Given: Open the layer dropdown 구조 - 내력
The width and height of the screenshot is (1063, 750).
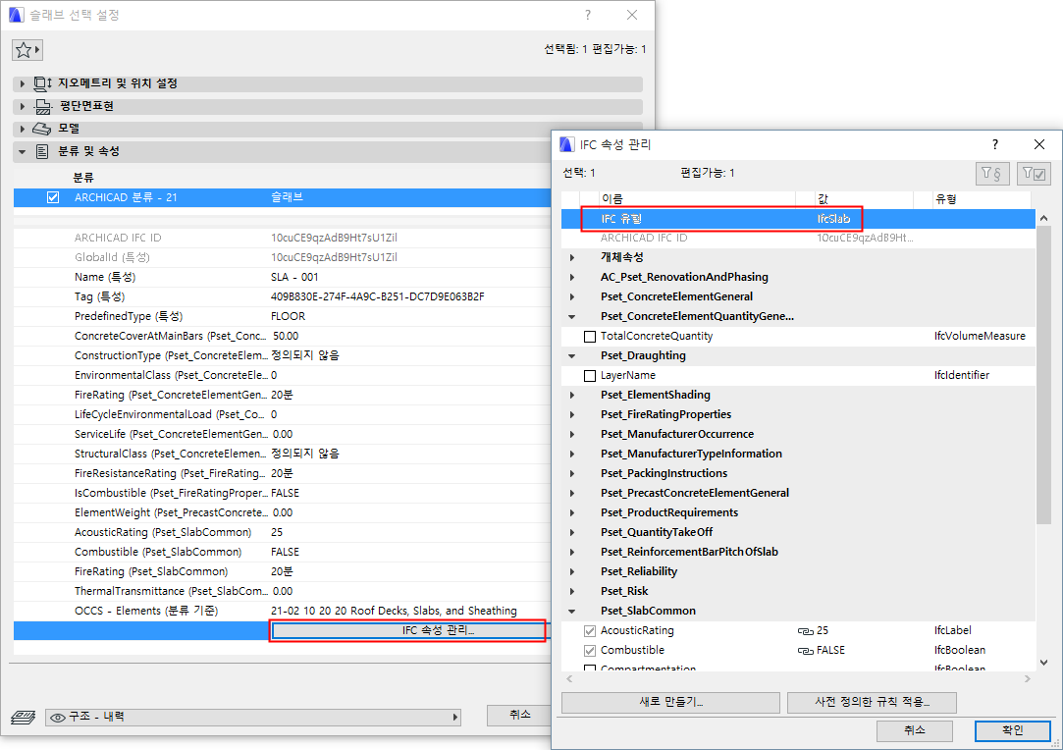Looking at the screenshot, I should (x=253, y=718).
